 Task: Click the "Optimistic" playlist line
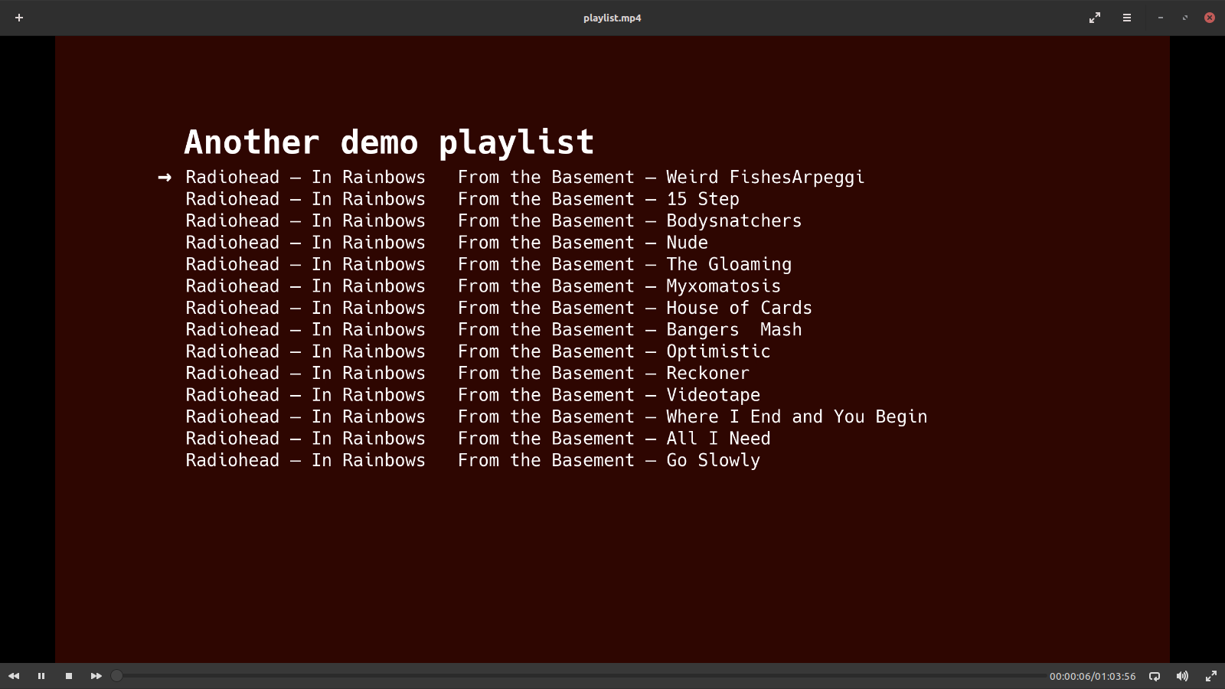479,351
